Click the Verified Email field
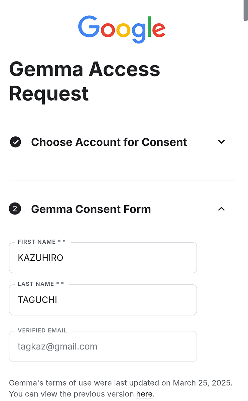 point(103,347)
